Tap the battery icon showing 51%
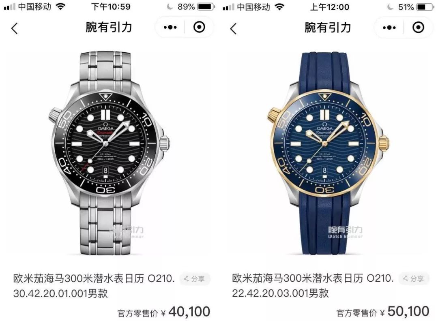This screenshot has width=438, height=321. tap(425, 7)
